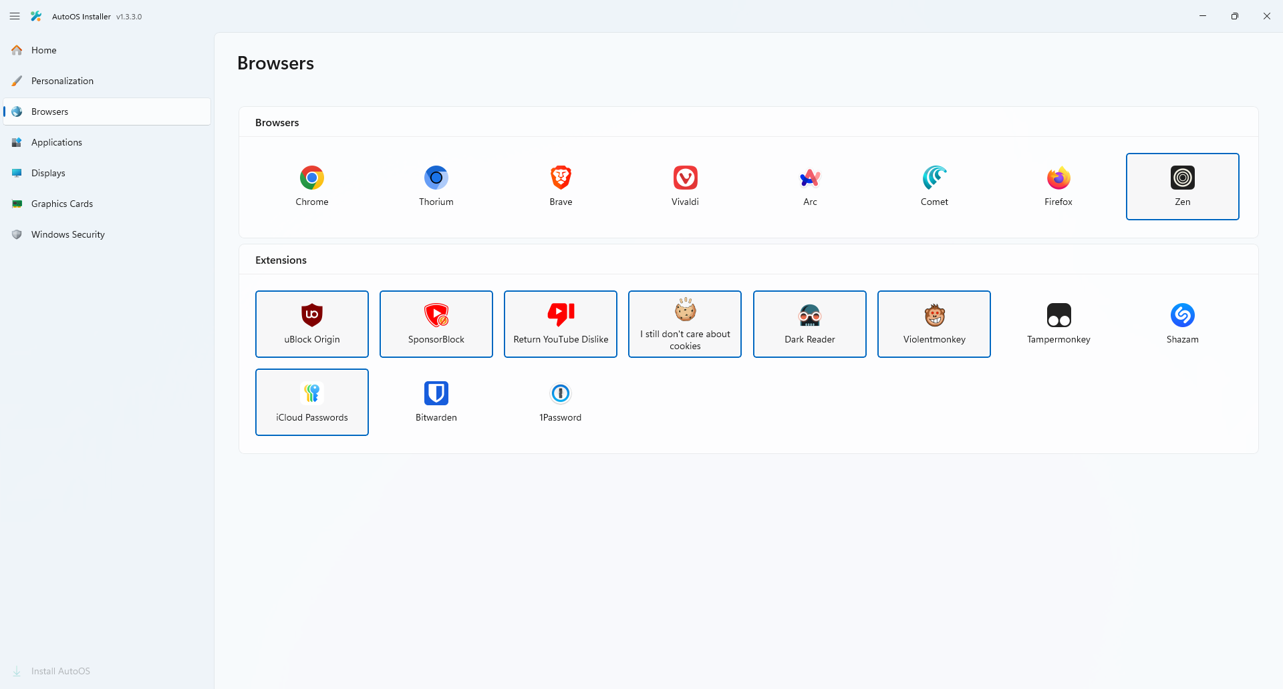
Task: Click the Browsers page title
Action: point(275,63)
